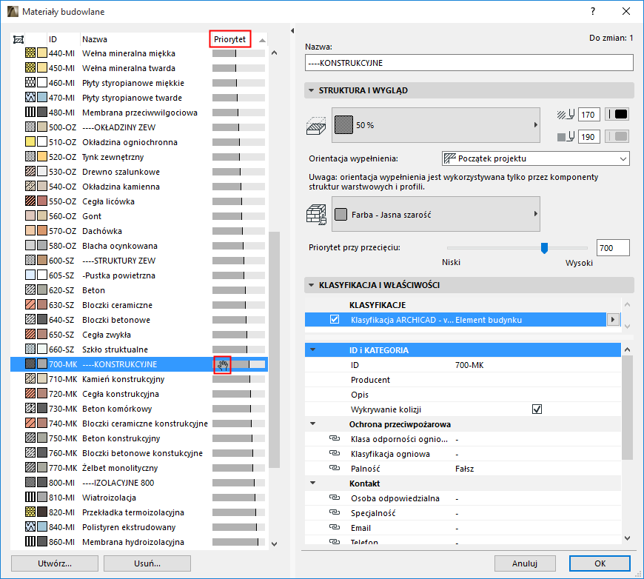644x579 pixels.
Task: Click the priority value field 700
Action: click(x=613, y=248)
